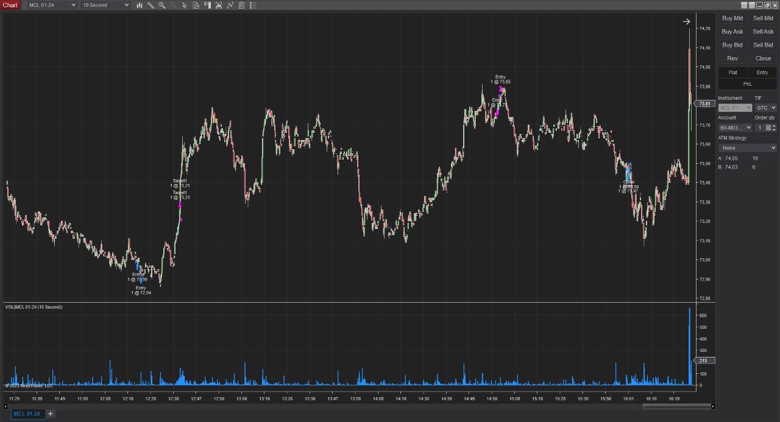
Task: Click the scroll-to-latest arrow on chart
Action: tap(686, 21)
